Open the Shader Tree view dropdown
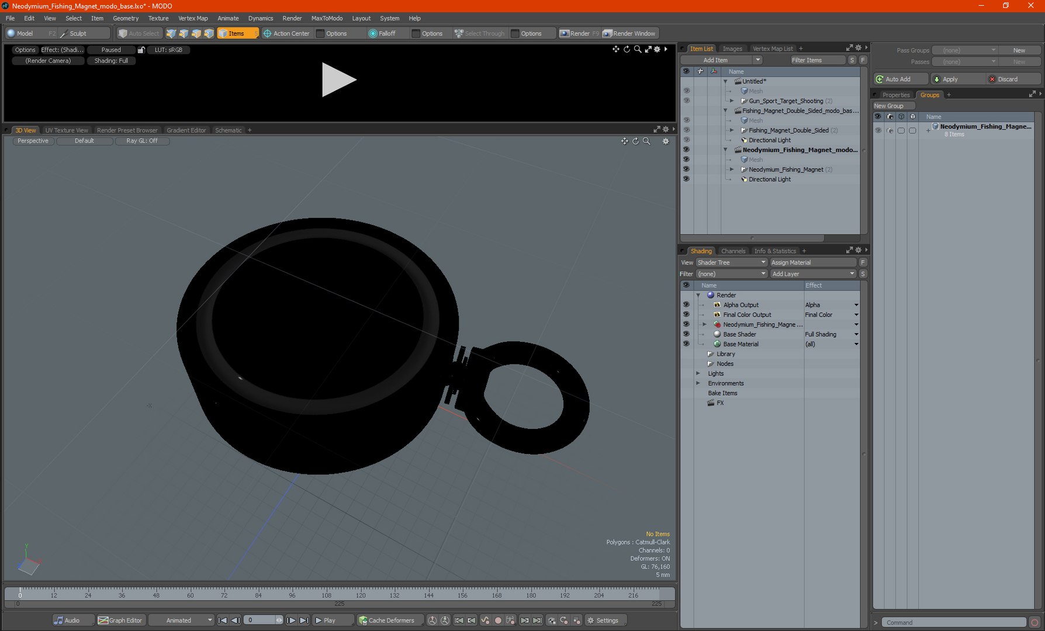1045x631 pixels. click(731, 262)
